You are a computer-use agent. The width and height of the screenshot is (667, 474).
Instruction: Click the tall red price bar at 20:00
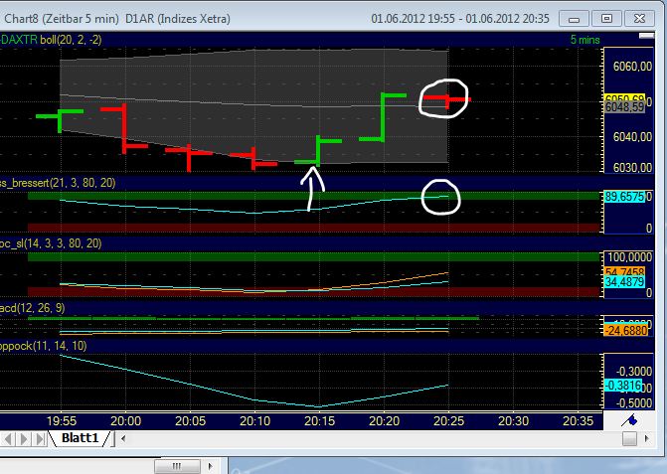(124, 128)
